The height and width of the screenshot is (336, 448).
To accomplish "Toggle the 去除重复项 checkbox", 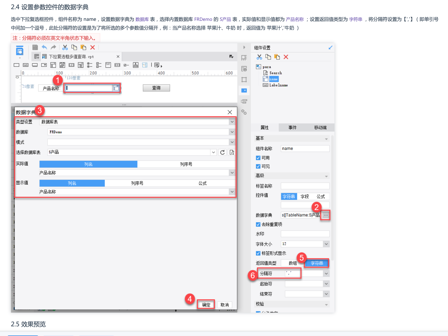I will click(x=258, y=224).
